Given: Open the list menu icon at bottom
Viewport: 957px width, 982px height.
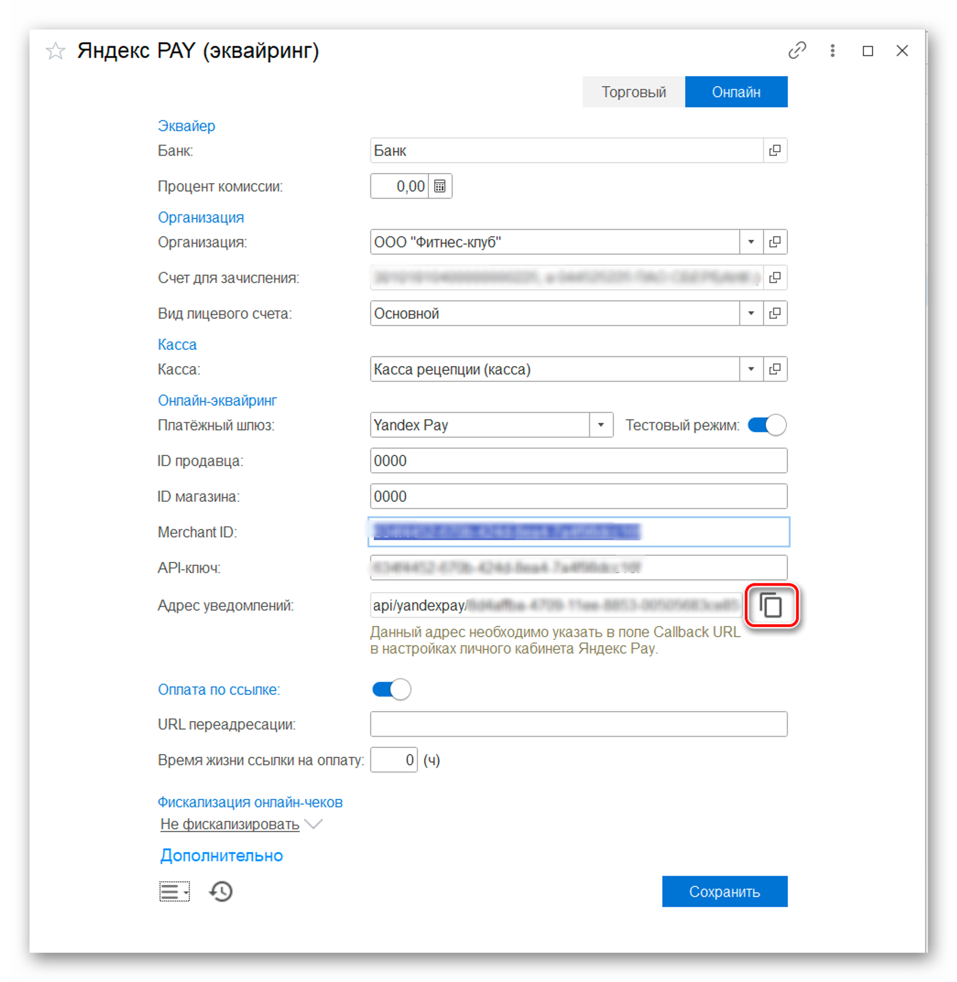Looking at the screenshot, I should tap(174, 891).
